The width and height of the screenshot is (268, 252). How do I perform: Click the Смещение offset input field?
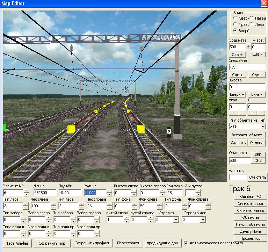click(247, 67)
